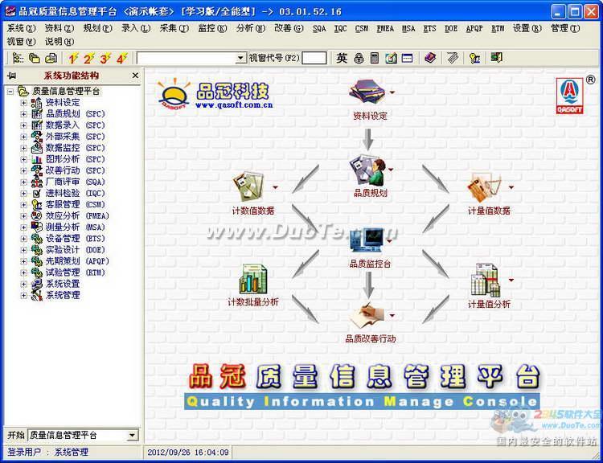Select 试验管理 (RTM) in the tree
The width and height of the screenshot is (603, 463).
tap(75, 272)
